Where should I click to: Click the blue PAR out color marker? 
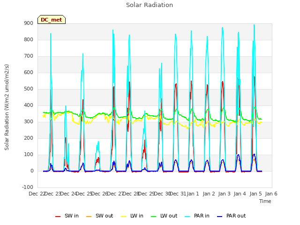tap(220, 217)
